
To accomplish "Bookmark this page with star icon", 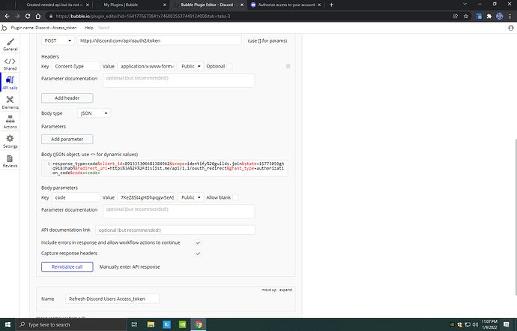I will point(466,16).
